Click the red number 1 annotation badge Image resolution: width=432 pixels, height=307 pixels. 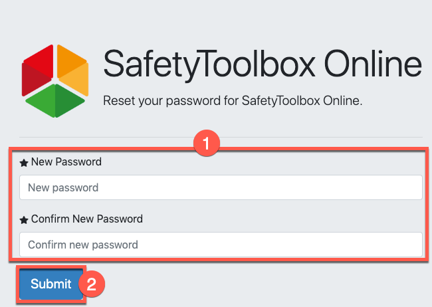pos(207,143)
